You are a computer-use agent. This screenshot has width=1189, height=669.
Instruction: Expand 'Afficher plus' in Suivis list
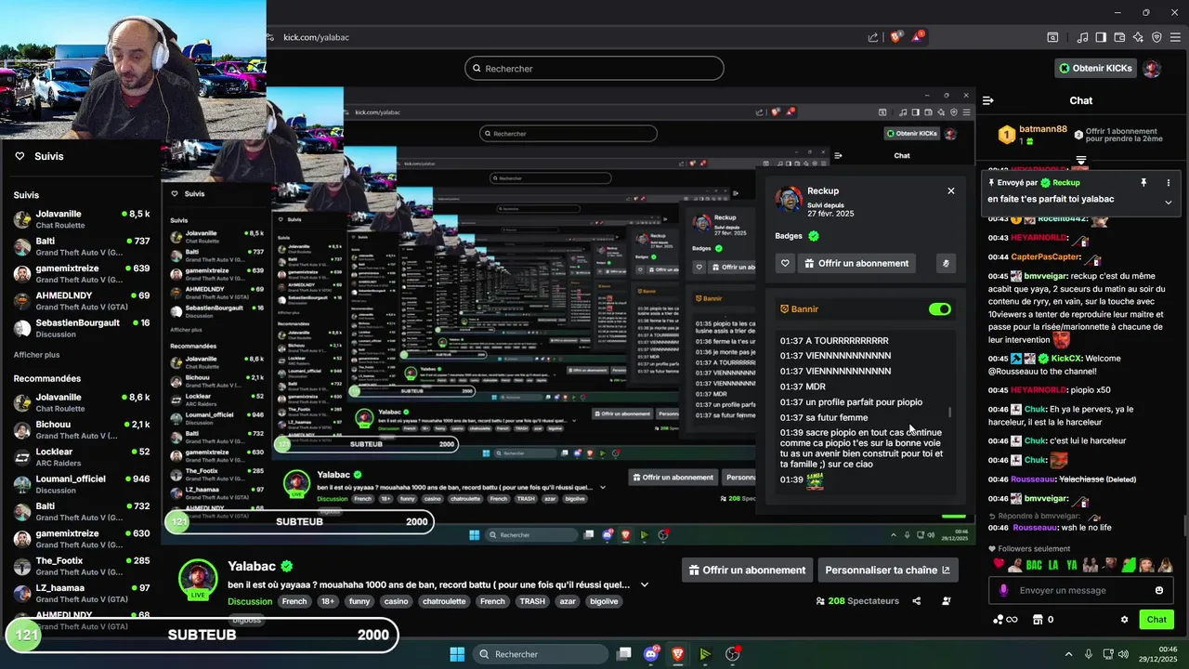point(36,355)
